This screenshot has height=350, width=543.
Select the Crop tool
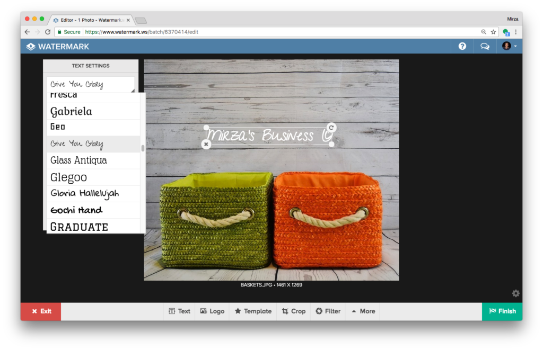294,311
